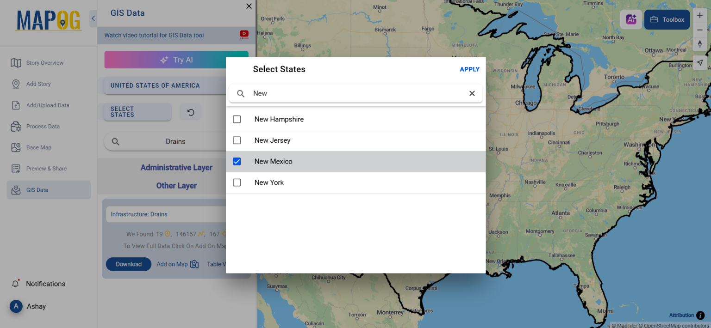Select the Add/Upload Data sidebar icon
The width and height of the screenshot is (711, 328).
click(x=48, y=105)
